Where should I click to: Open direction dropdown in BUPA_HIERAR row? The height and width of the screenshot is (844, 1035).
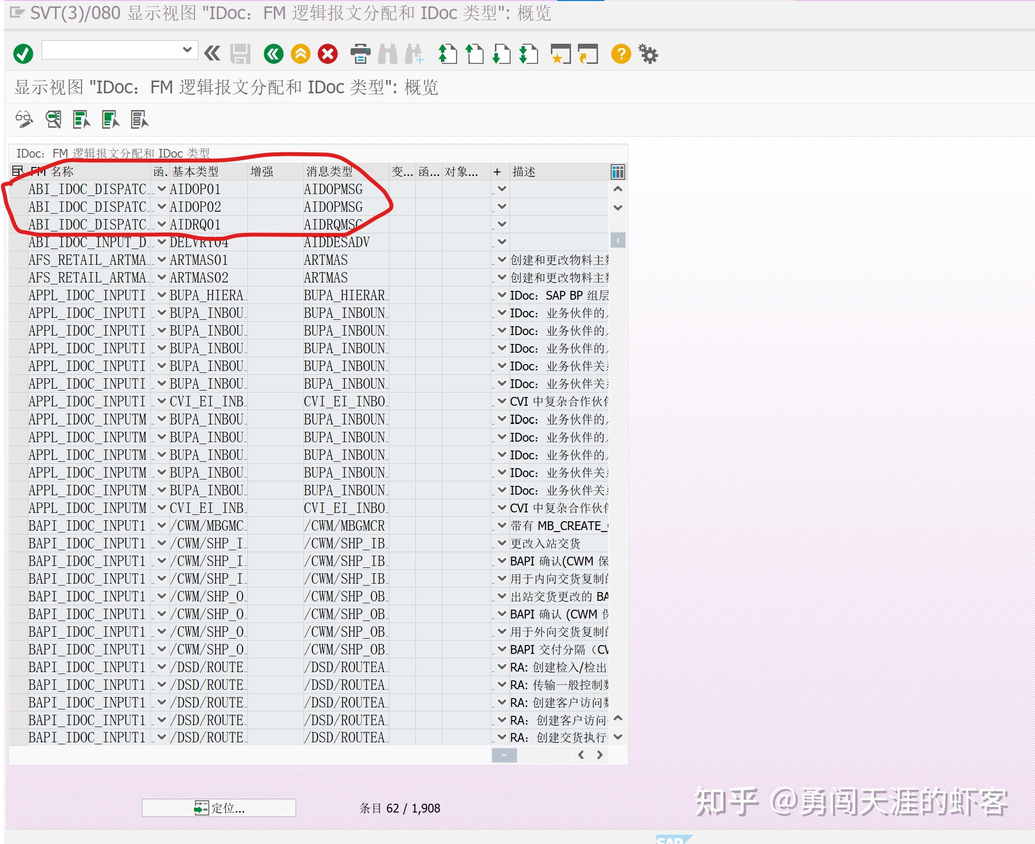[502, 295]
